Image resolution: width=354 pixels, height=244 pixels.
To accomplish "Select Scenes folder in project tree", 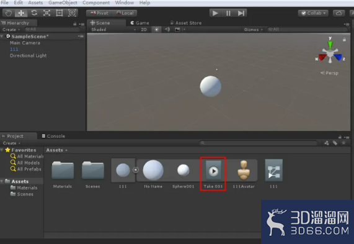I will [22, 194].
